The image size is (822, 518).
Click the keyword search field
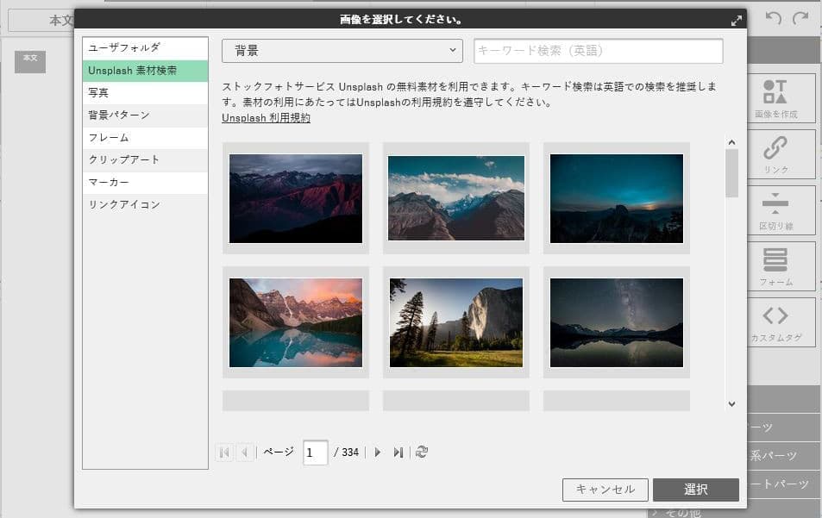(x=598, y=51)
